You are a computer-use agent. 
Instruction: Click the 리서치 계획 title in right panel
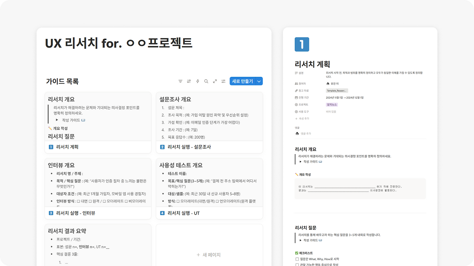312,64
